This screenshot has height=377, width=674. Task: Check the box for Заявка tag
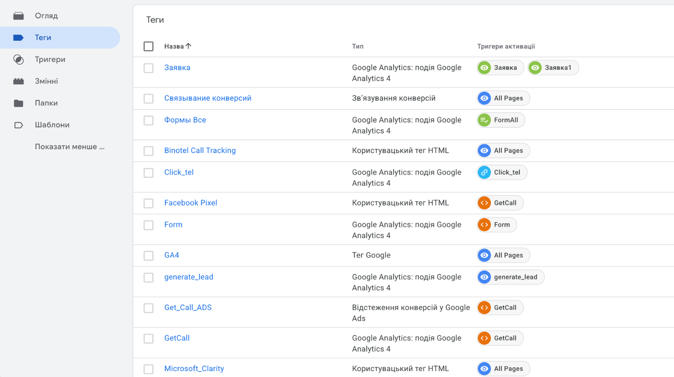[x=149, y=68]
